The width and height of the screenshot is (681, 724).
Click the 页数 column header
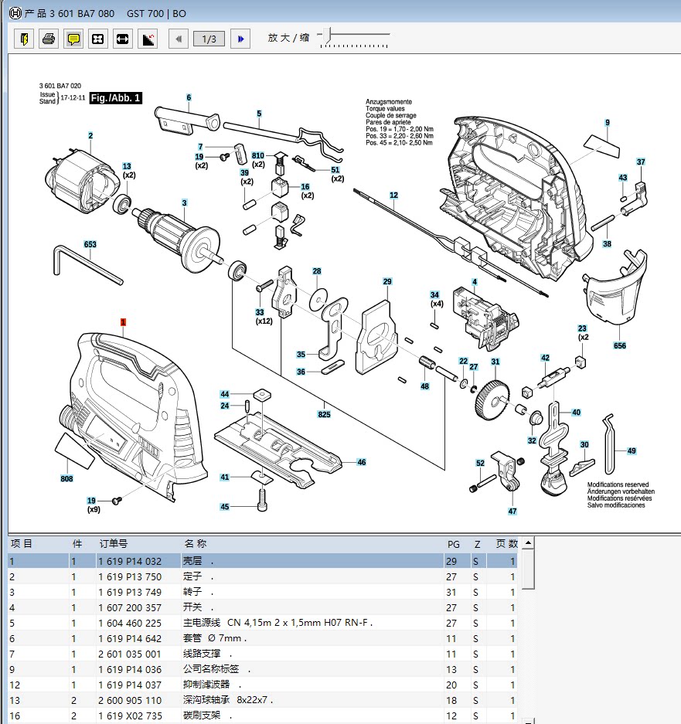click(x=507, y=544)
